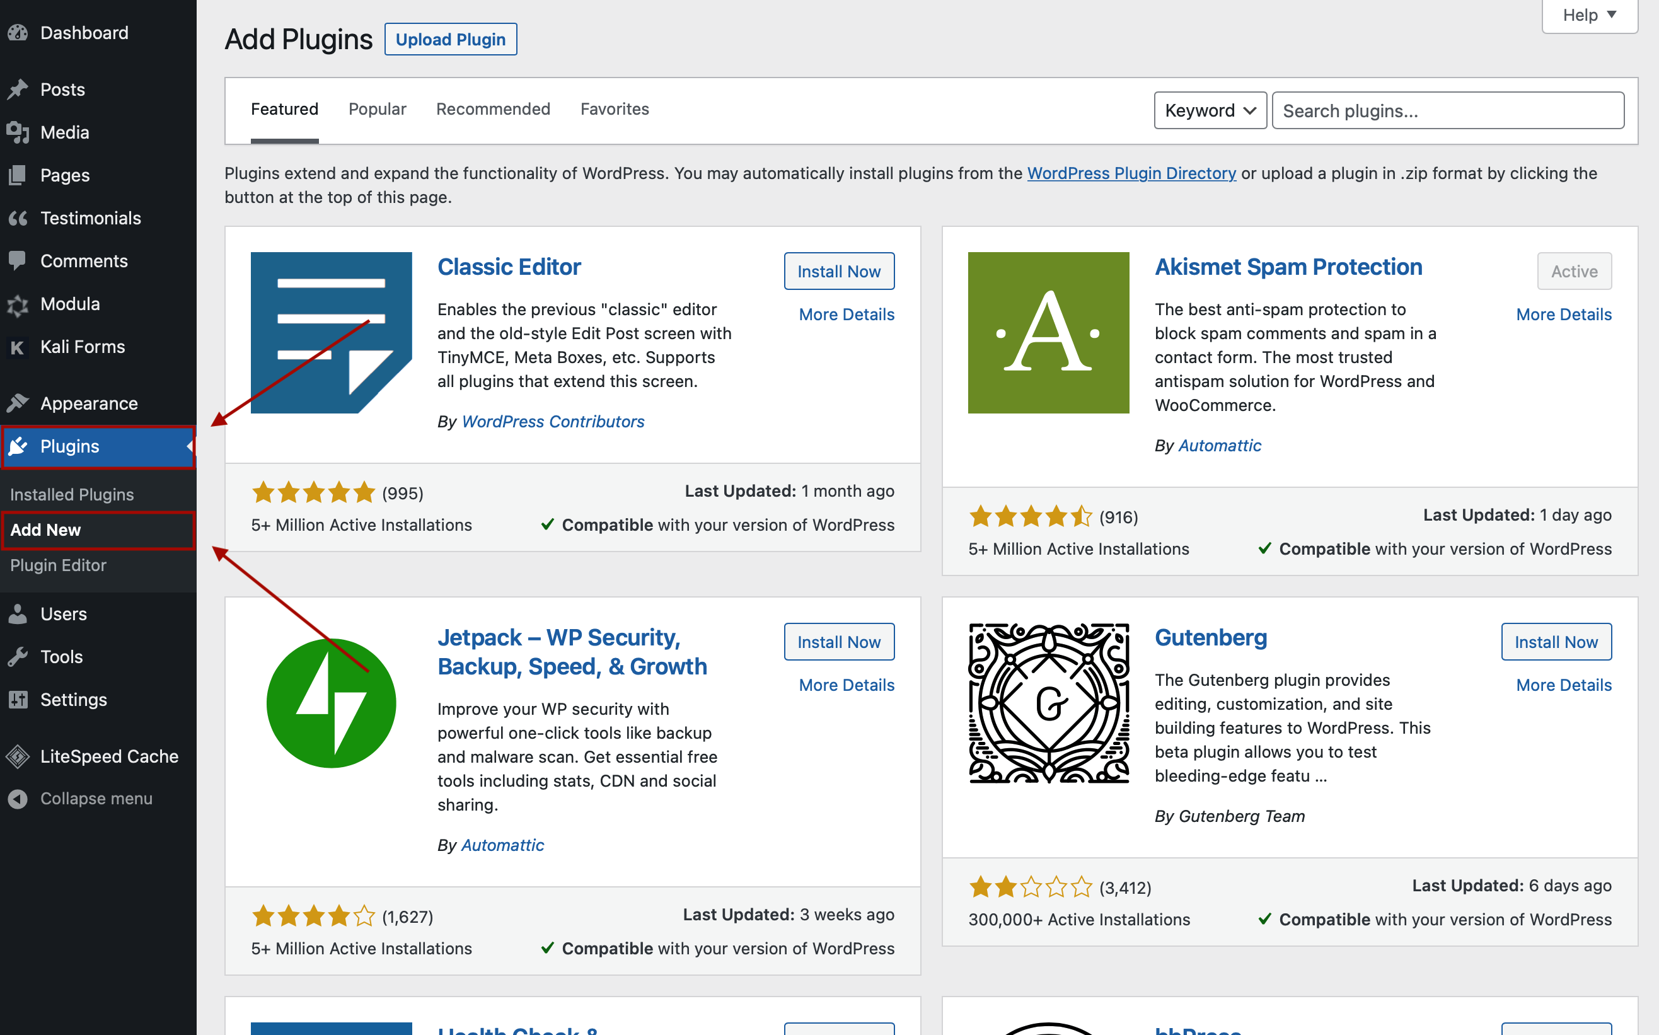Install the Gutenberg plugin
This screenshot has width=1659, height=1035.
[1556, 642]
